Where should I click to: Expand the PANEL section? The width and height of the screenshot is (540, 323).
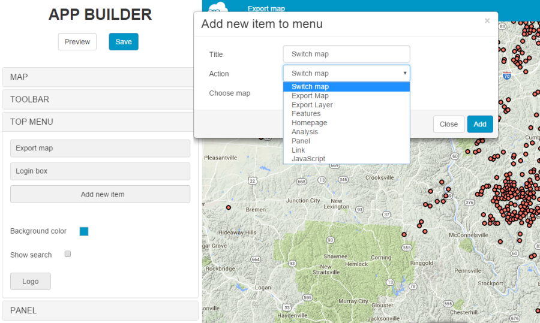pos(100,310)
